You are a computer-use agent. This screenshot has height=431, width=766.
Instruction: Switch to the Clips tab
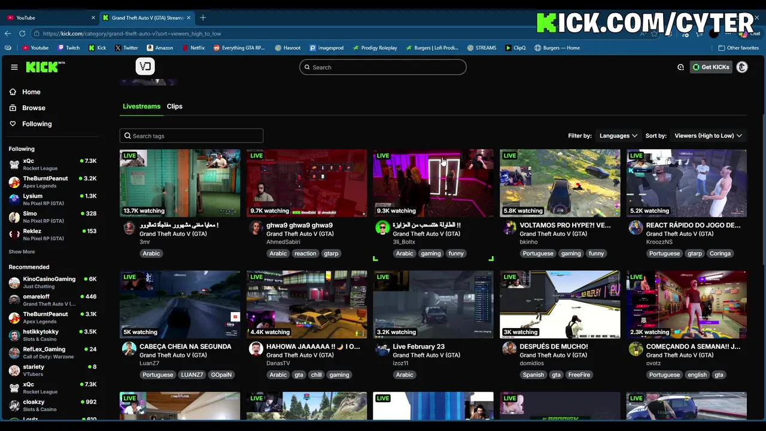point(175,106)
